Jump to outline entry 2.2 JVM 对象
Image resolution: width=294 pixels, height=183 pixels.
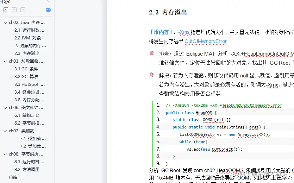27,38
